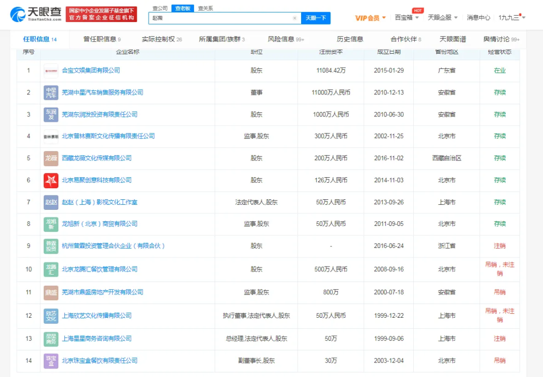Select the 风险信息 tab

286,39
